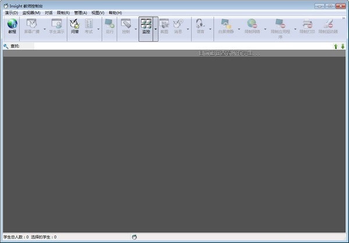
Task: Minimize the Insight window
Action: [319, 6]
